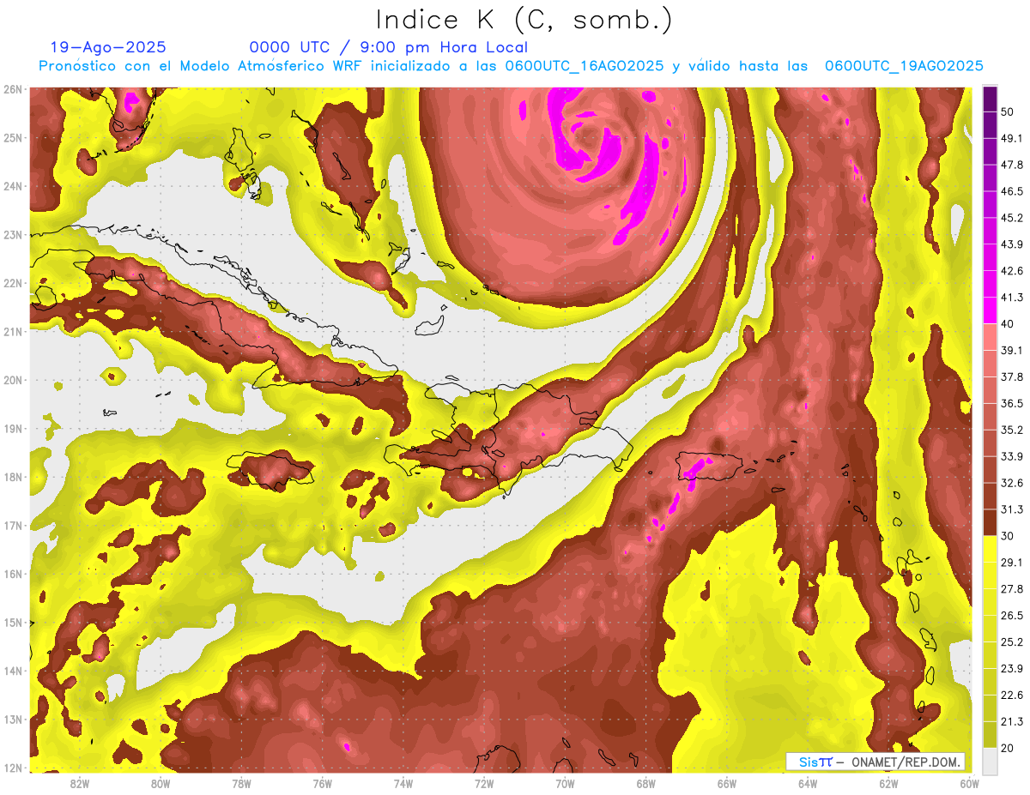Click the legend value "27.8"
1030x795 pixels.
click(1012, 588)
